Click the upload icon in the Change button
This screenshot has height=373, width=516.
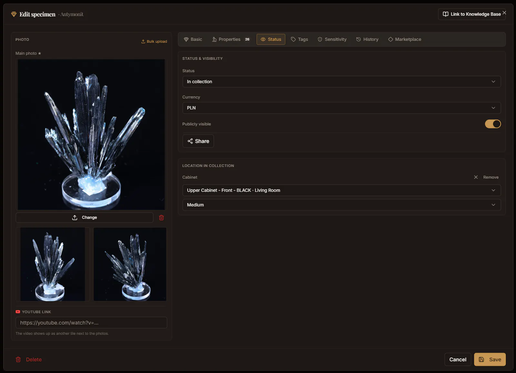coord(74,217)
